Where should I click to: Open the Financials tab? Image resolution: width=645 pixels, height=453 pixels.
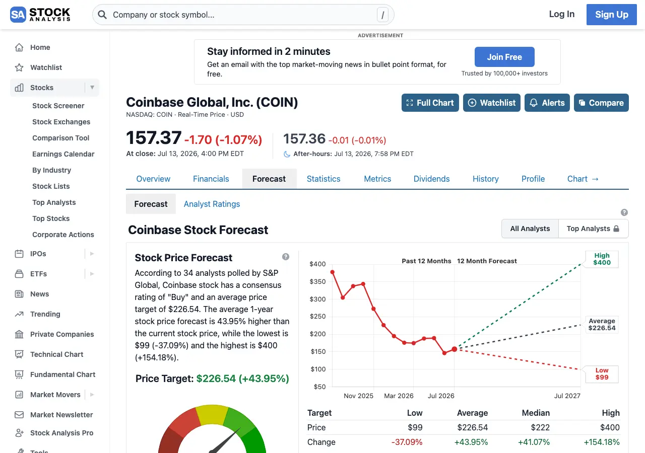[x=211, y=179]
